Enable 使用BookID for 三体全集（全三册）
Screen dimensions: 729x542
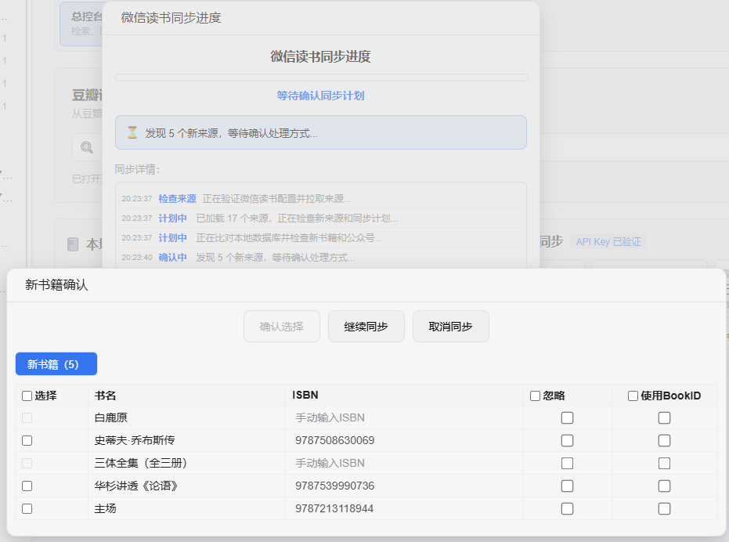(664, 464)
